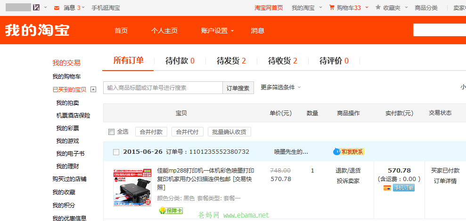Click the 和我联系 Wangwang chat icon
The width and height of the screenshot is (466, 221).
click(x=349, y=152)
